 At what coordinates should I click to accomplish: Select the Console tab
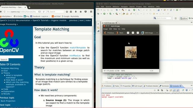tap(176, 86)
